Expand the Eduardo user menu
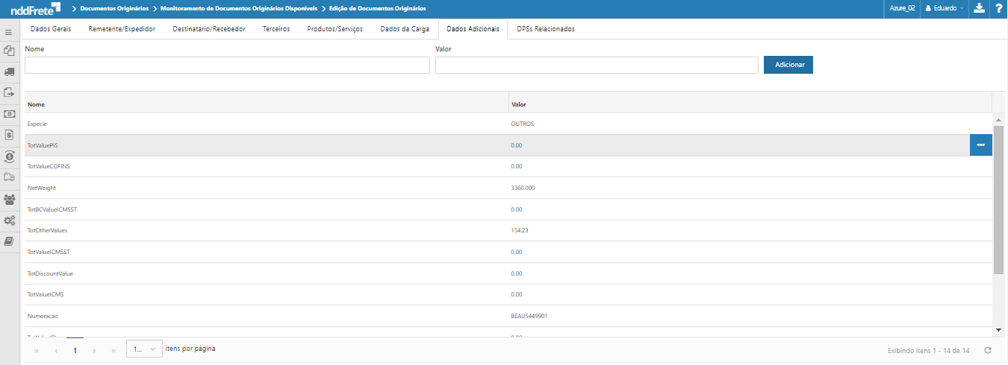 click(944, 8)
